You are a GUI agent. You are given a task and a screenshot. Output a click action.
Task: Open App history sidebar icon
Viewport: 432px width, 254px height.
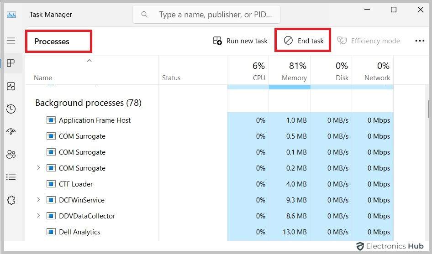point(11,109)
